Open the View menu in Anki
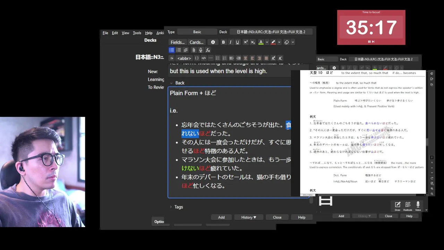 click(x=126, y=33)
